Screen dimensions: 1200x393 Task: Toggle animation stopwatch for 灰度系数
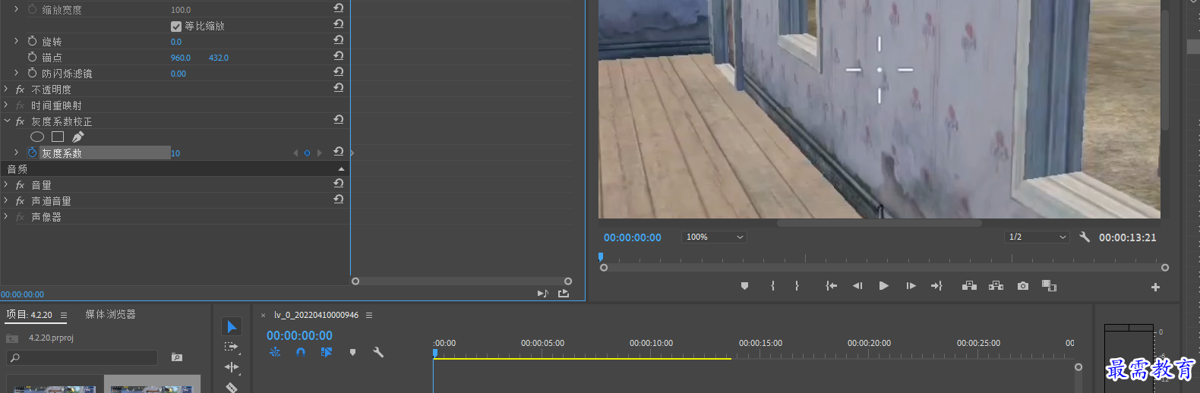coord(32,152)
